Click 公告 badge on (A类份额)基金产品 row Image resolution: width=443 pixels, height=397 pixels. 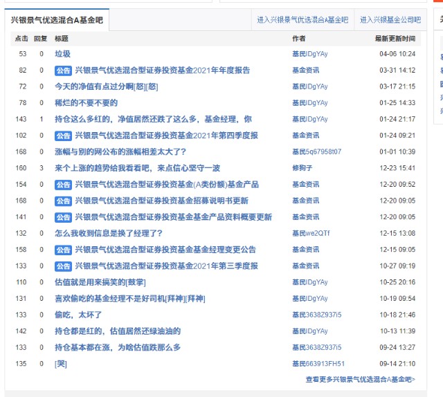63,185
